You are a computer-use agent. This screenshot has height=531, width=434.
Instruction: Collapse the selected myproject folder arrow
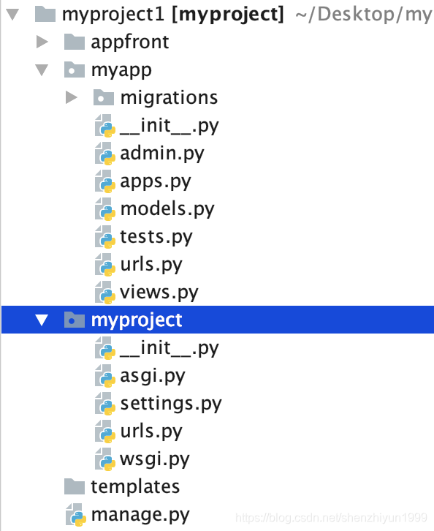42,320
